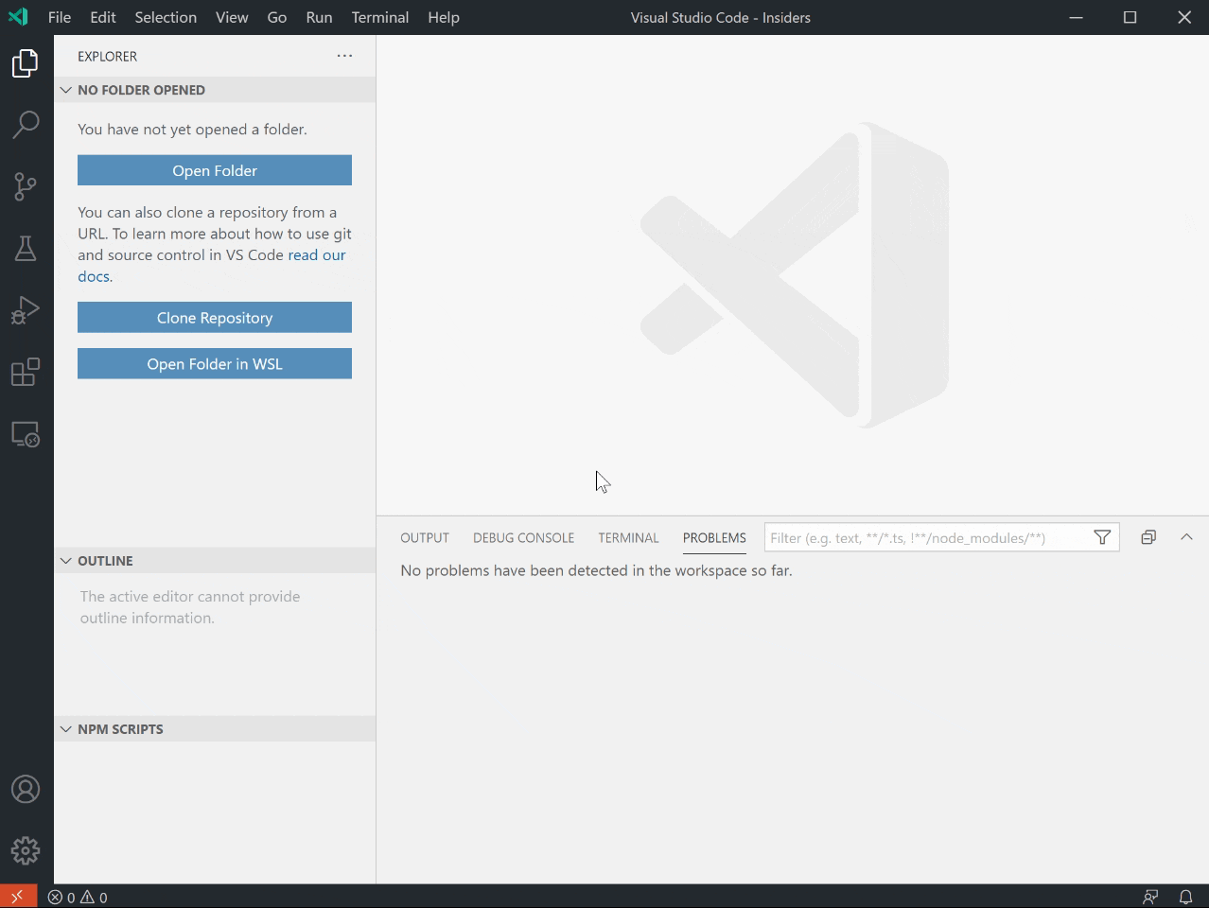
Task: Open the Extensions view
Action: pos(26,372)
